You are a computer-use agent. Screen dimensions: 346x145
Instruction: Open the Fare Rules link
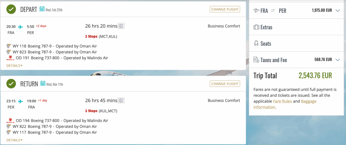(x=282, y=101)
